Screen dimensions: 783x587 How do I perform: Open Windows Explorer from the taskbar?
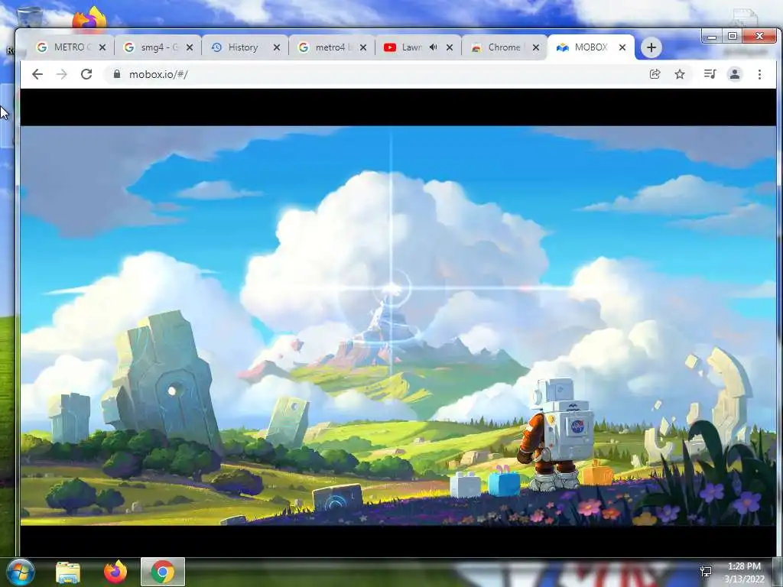pos(68,572)
